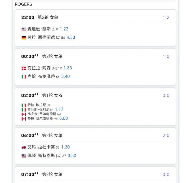
Task: Select odds 4.33 for 劳拉·西格蒙德
Action: (x=71, y=37)
